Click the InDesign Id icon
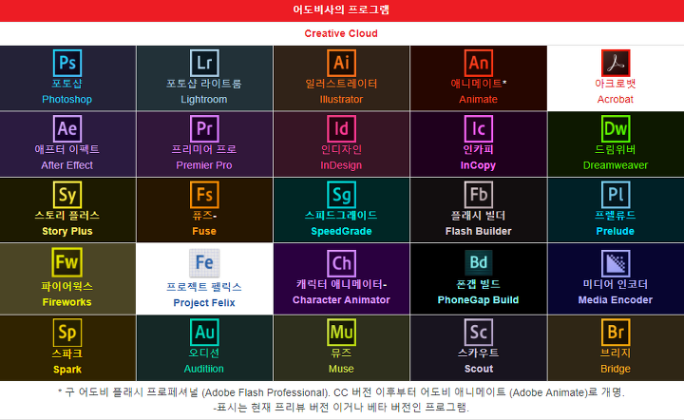Viewport: 684px width, 420px height. click(x=341, y=128)
